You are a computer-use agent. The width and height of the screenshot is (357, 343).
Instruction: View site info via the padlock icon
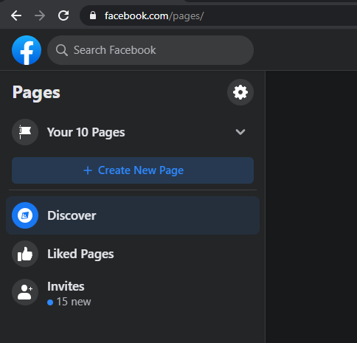coord(93,15)
